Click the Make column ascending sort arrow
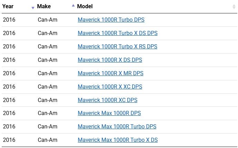This screenshot has width=238, height=148. [x=73, y=5]
